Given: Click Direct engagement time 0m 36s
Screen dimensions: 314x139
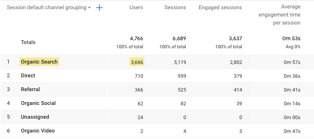Looking at the screenshot, I should point(292,76).
